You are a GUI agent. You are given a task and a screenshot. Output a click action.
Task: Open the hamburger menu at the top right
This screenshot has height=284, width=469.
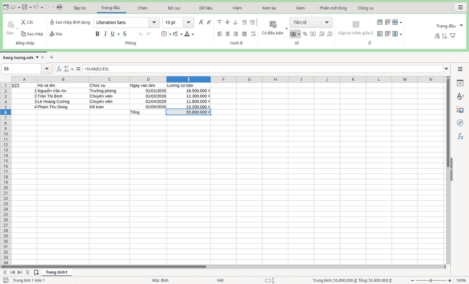461,7
